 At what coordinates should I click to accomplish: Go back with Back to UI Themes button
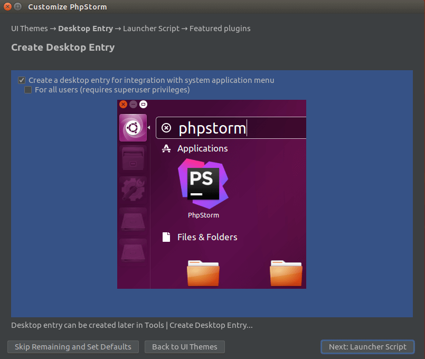click(x=185, y=347)
